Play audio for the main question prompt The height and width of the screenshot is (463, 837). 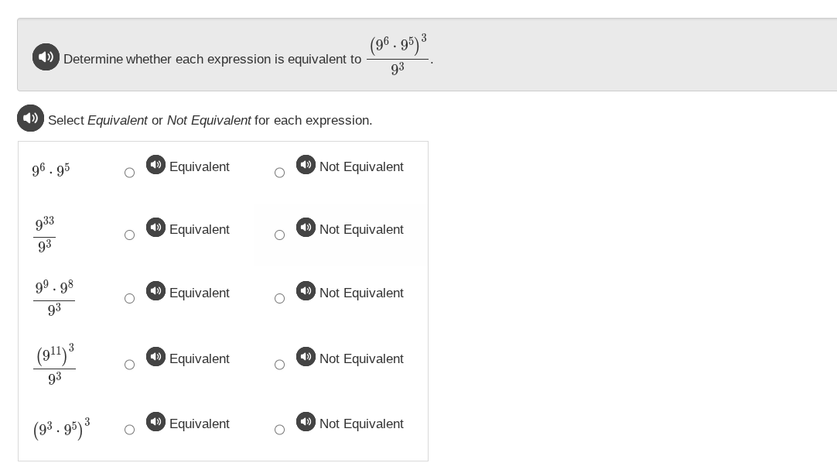(46, 57)
